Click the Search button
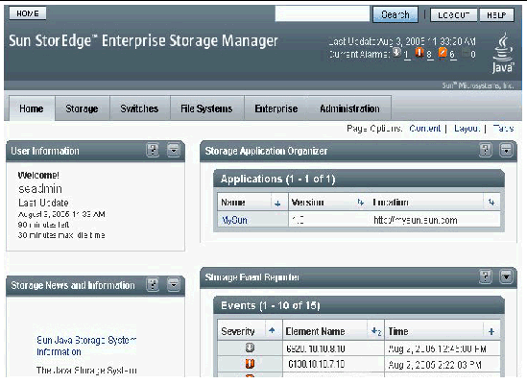 tap(395, 14)
